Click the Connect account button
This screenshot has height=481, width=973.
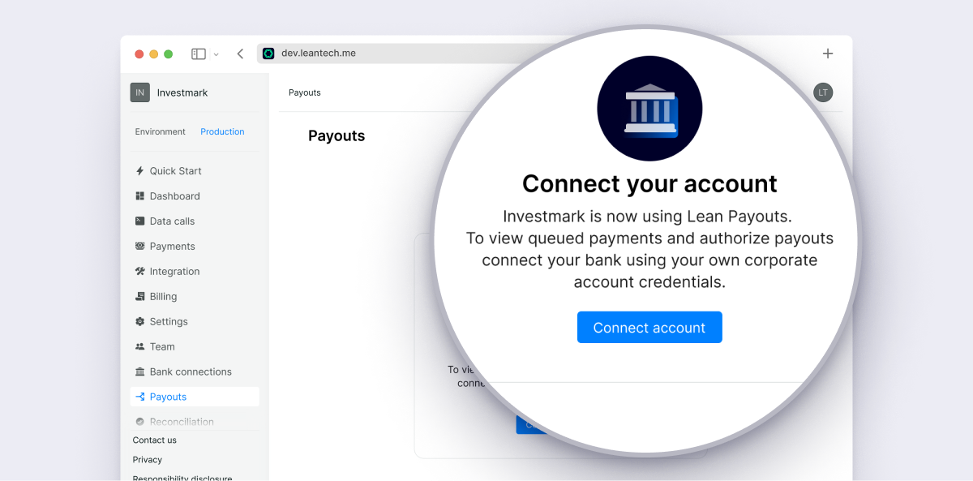click(649, 328)
